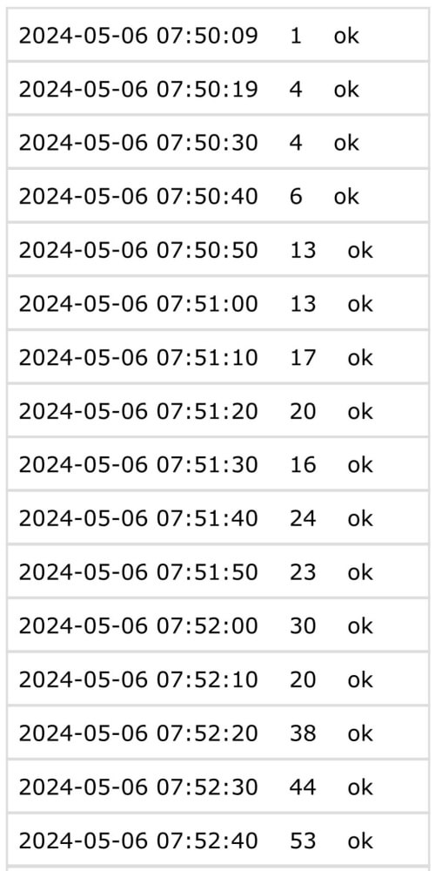
Task: Click ok status in the 07:52:00 row
Action: pos(361,626)
